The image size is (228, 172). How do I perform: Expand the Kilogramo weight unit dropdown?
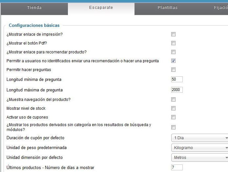[200, 148]
